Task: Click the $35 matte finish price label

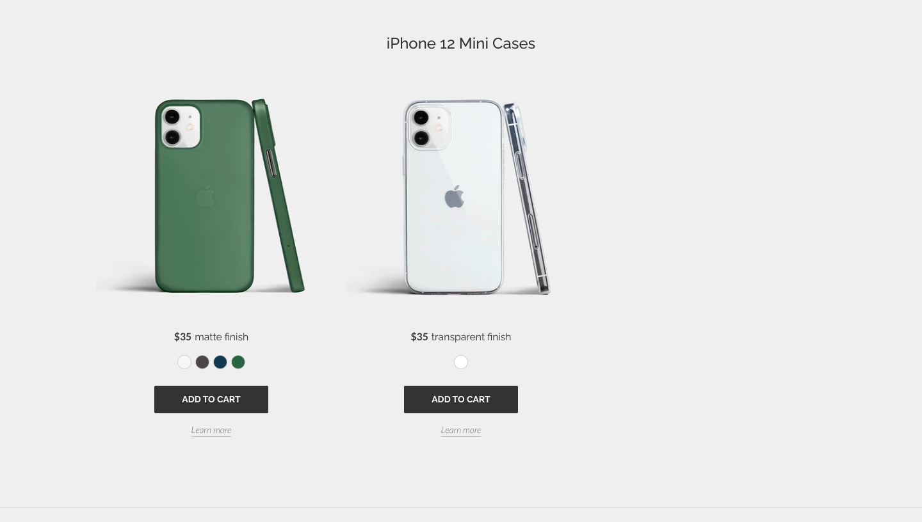Action: (211, 337)
